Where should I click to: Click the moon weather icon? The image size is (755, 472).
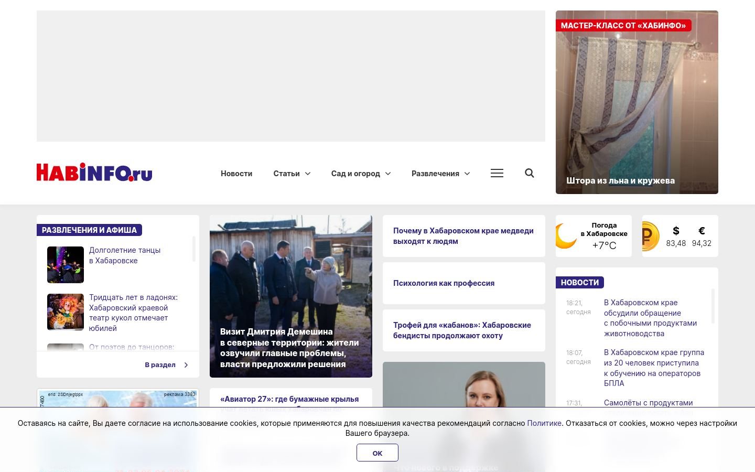566,237
